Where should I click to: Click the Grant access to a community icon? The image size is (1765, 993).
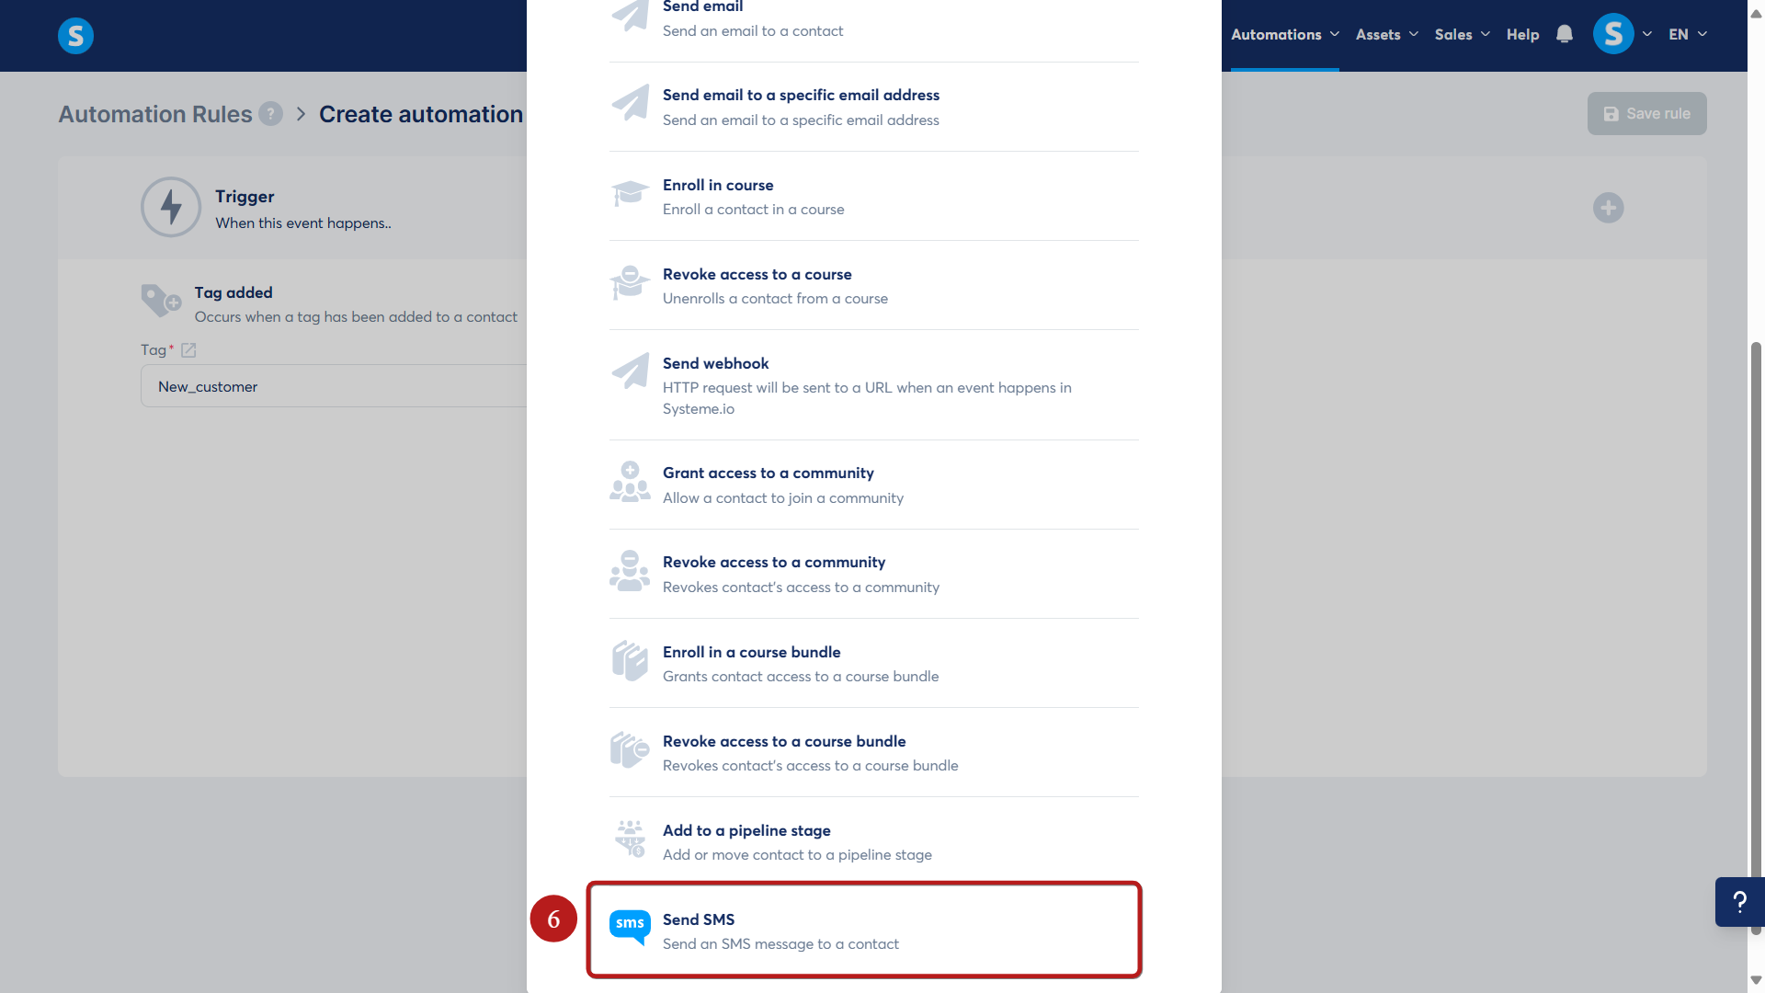point(630,482)
